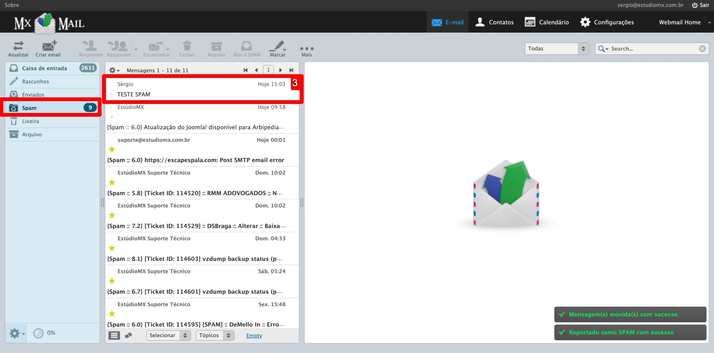
Task: Click Webmail Home
Action: (679, 22)
